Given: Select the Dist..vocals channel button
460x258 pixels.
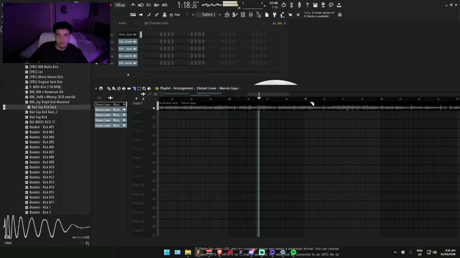Looking at the screenshot, I should click(128, 63).
